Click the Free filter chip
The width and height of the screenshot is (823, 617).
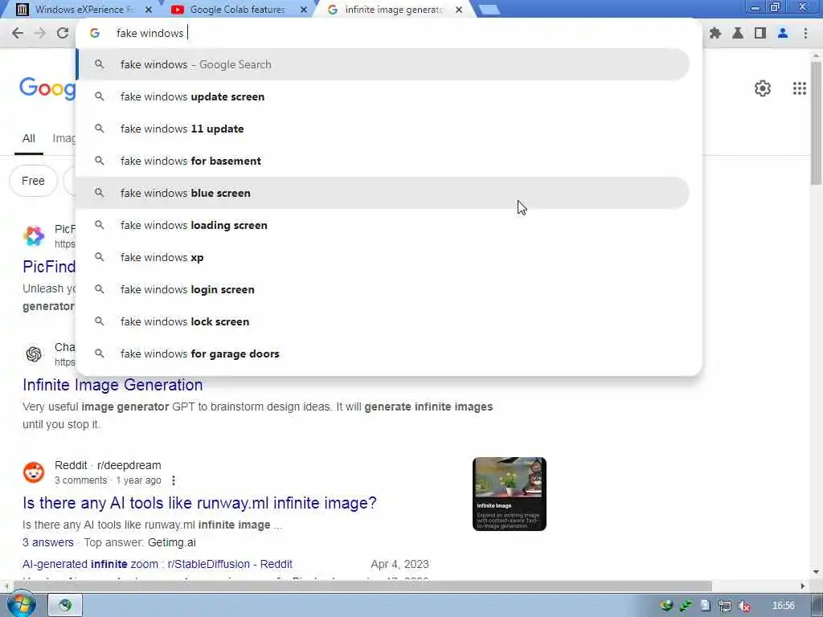[x=33, y=181]
